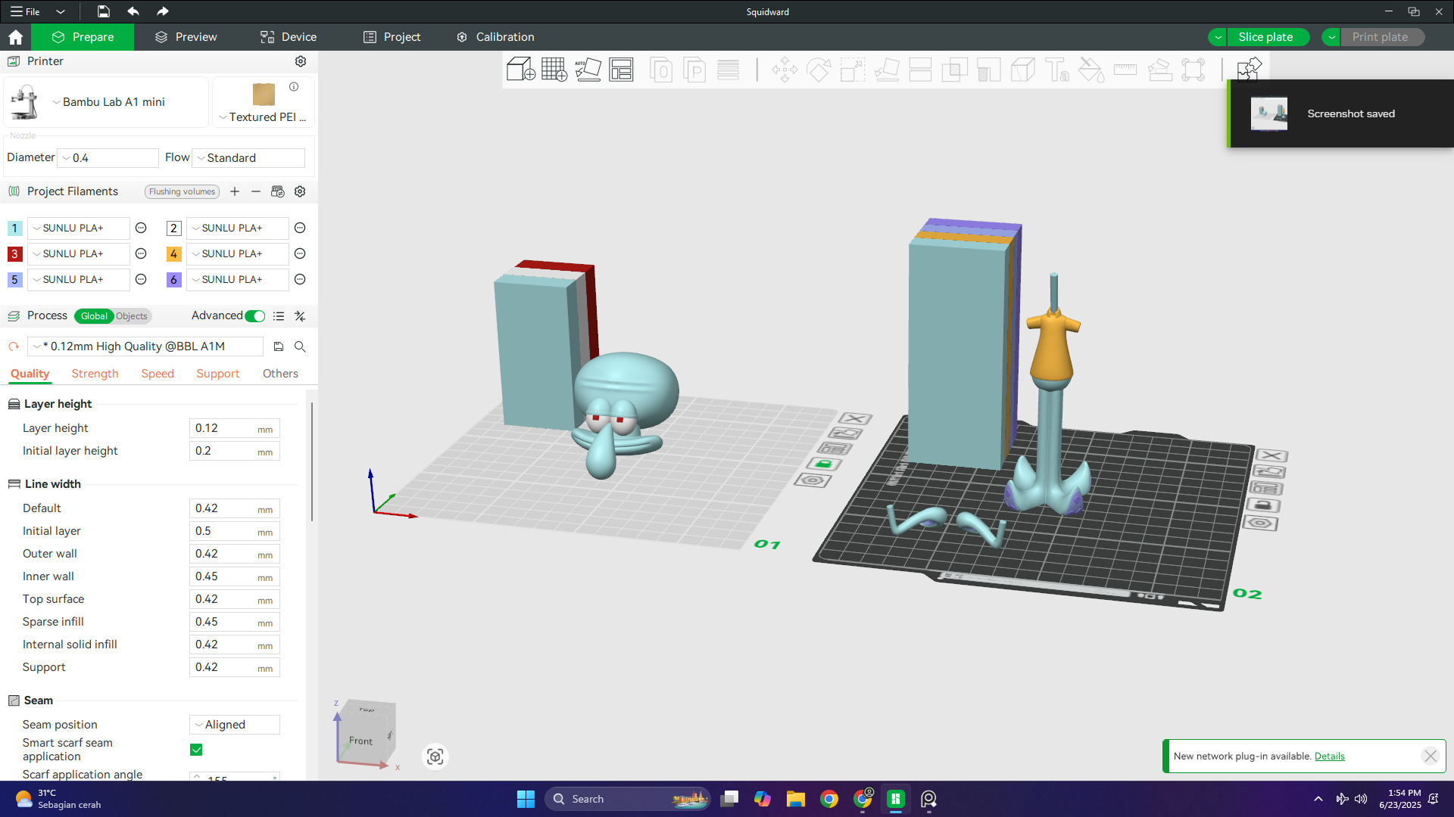Screen dimensions: 1454x817
Task: Open Project Filaments settings gear
Action: 300,191
